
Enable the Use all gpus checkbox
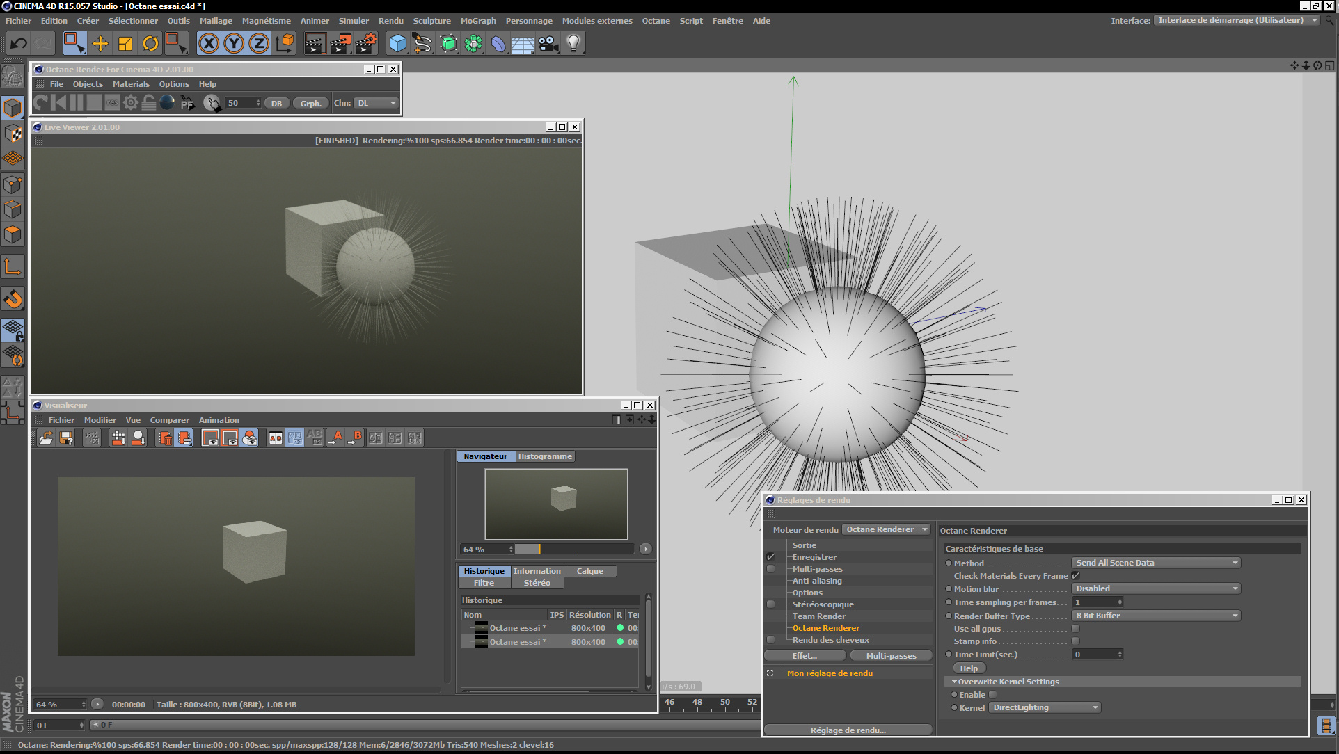click(1075, 629)
